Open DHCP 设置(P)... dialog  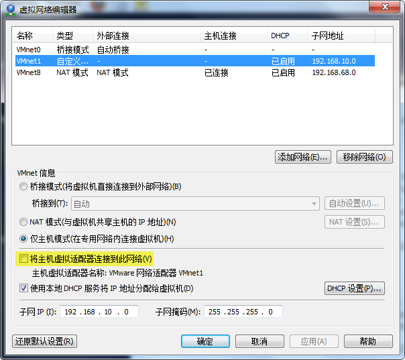354,288
